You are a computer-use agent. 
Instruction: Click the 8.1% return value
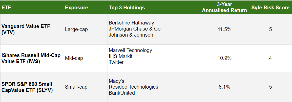click(224, 87)
